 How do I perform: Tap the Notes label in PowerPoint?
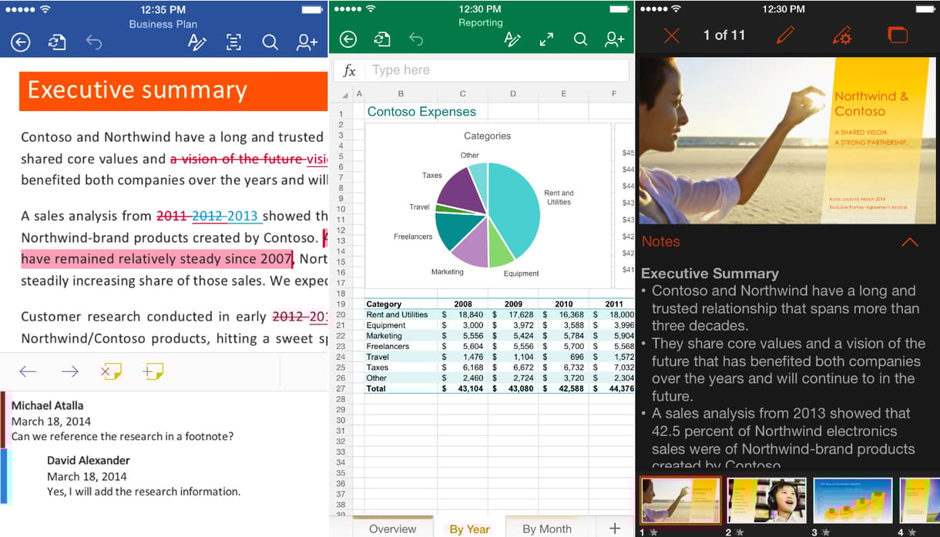tap(660, 241)
